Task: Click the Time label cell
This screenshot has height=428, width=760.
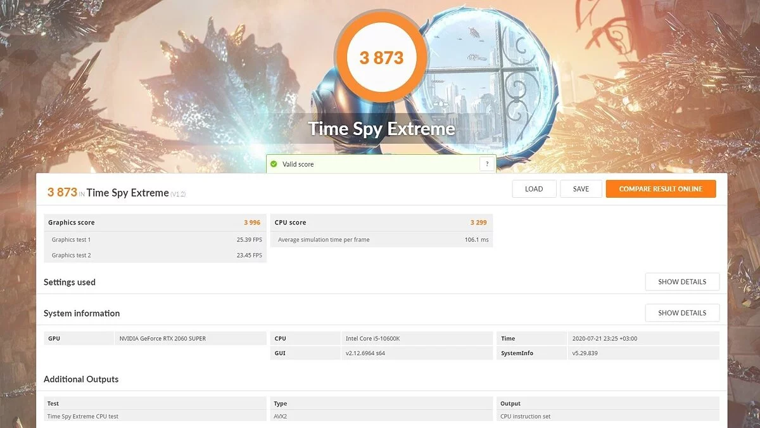Action: [x=532, y=339]
